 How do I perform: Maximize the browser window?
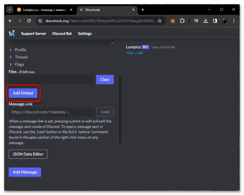click(222, 9)
